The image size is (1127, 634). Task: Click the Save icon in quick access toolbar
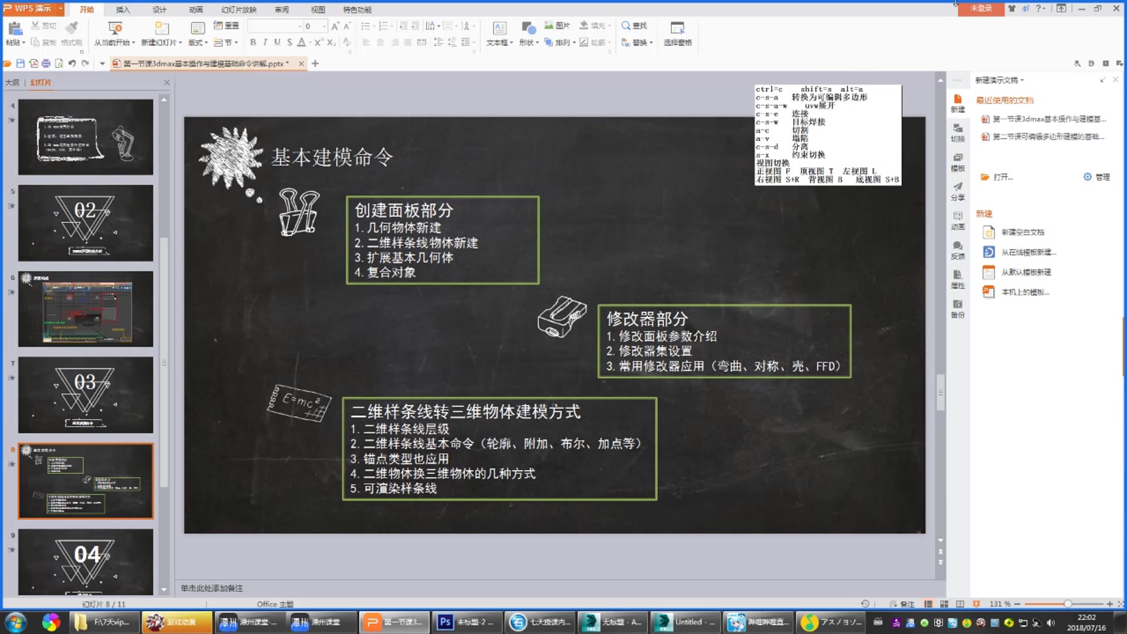pos(21,63)
